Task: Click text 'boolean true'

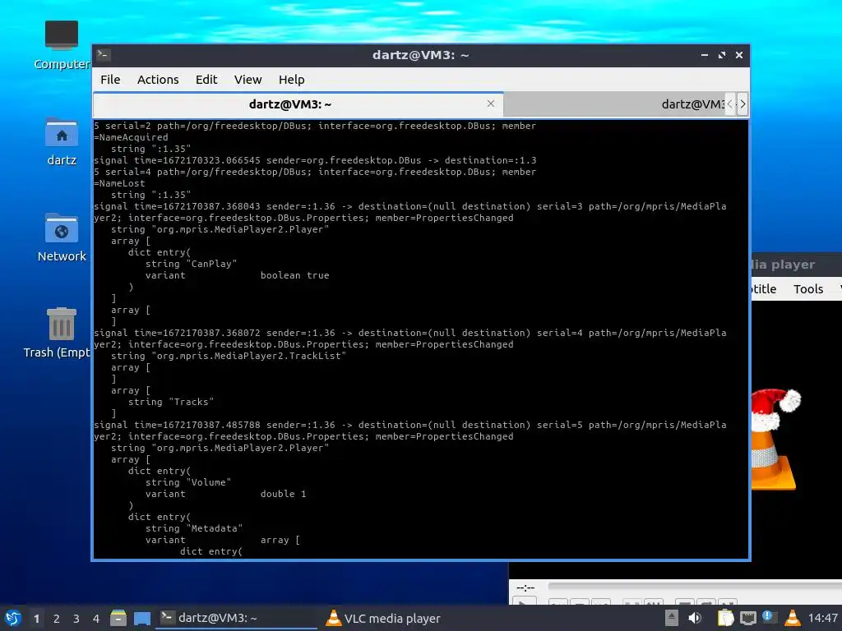Action: tap(295, 275)
